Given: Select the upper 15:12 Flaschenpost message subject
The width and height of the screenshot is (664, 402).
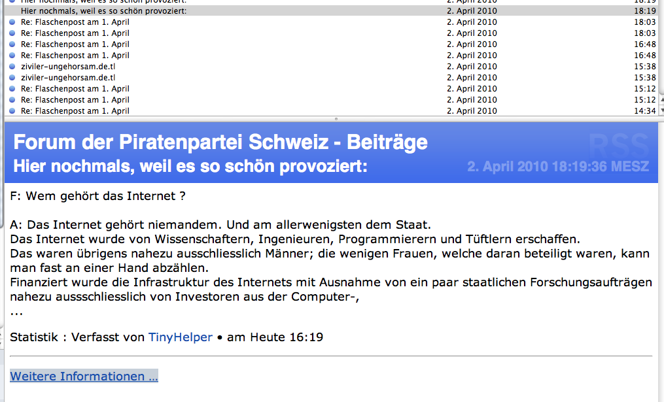Looking at the screenshot, I should 75,89.
